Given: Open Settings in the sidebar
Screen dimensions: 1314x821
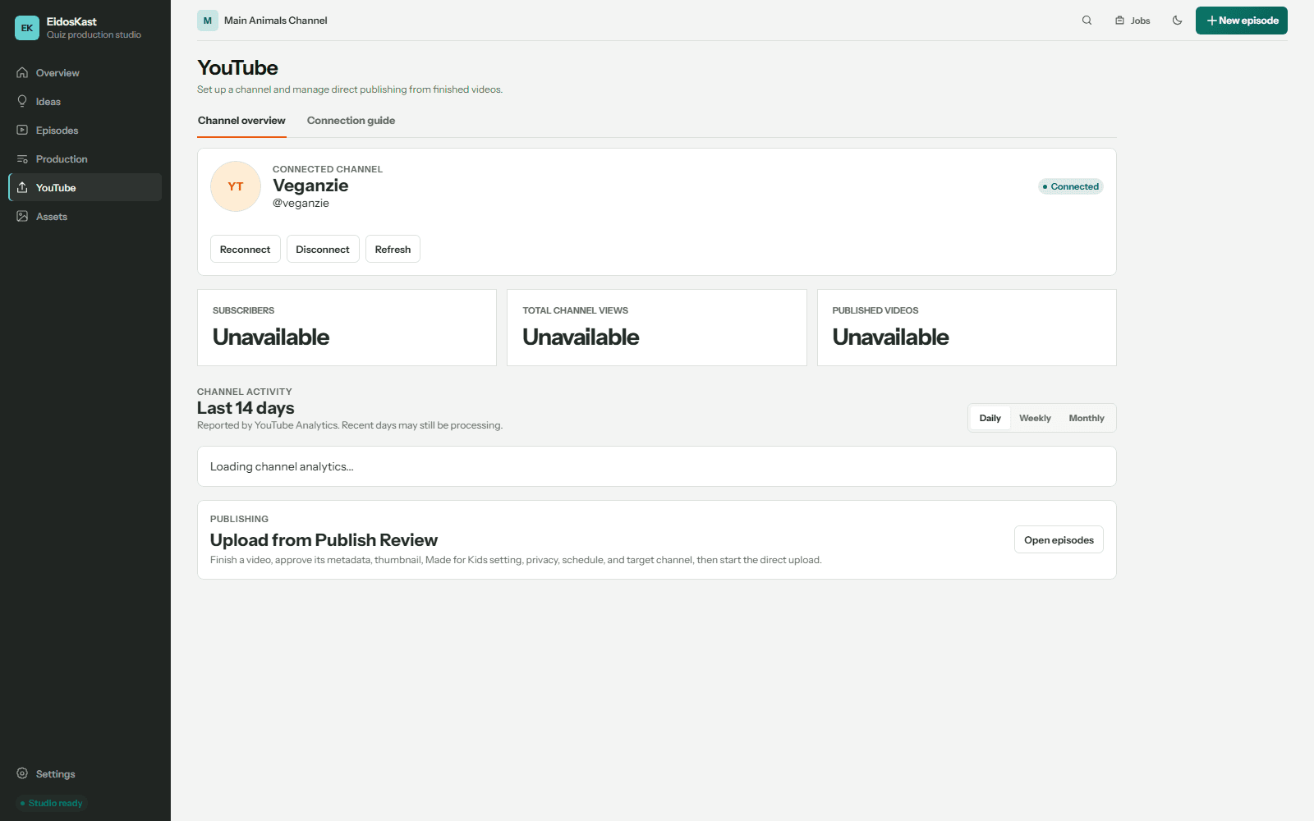Looking at the screenshot, I should [85, 774].
